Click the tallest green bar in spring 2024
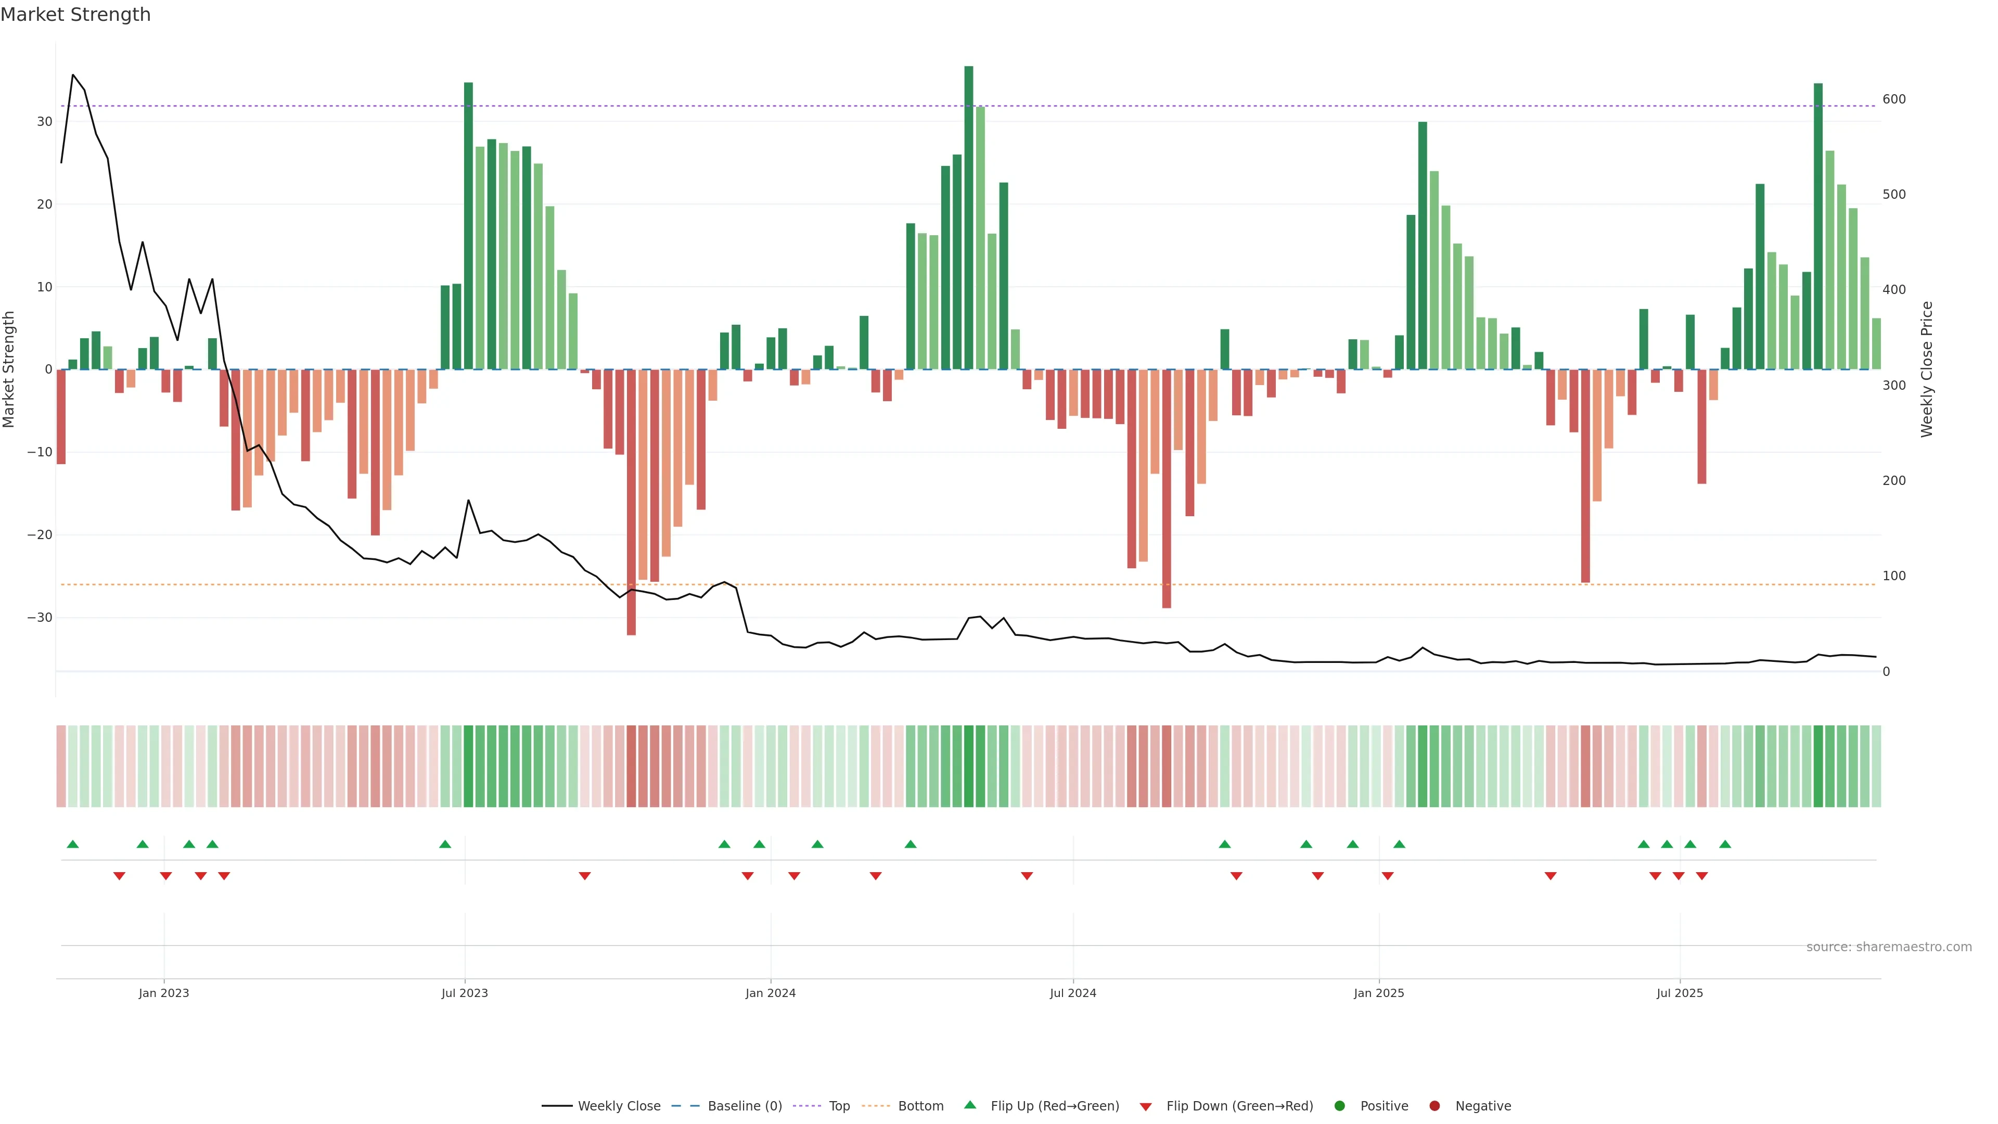 click(x=969, y=217)
